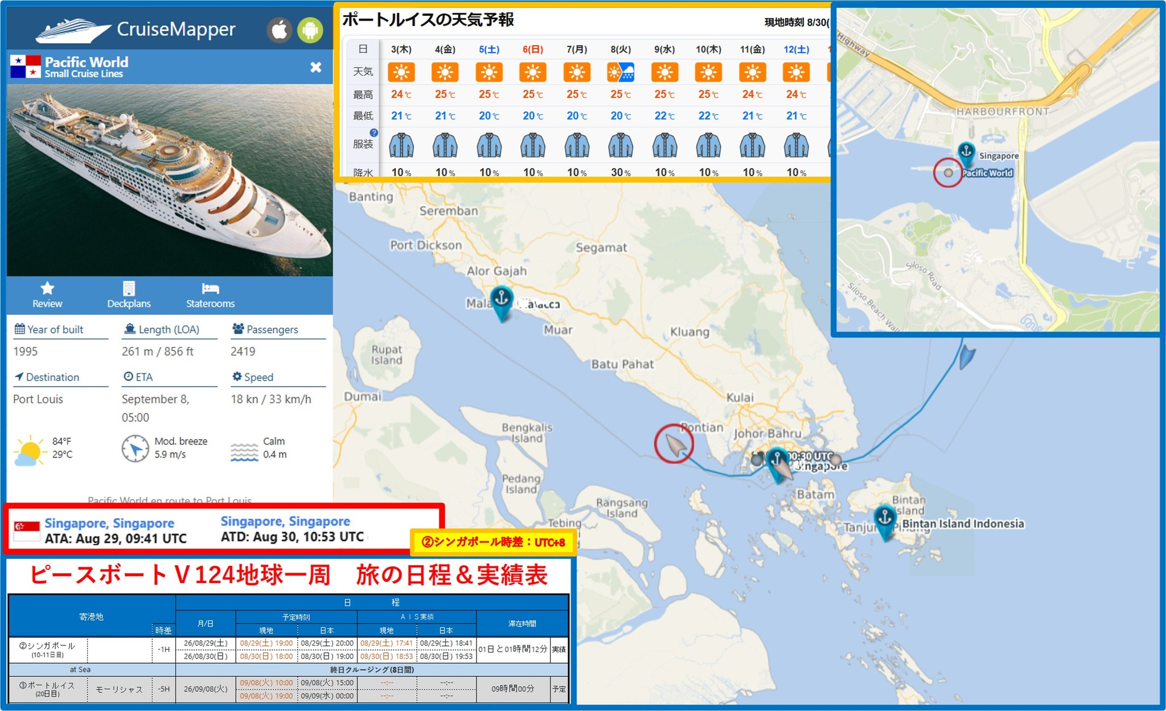The width and height of the screenshot is (1166, 711).
Task: Click the CruiseMapper ship logo
Action: 73,30
